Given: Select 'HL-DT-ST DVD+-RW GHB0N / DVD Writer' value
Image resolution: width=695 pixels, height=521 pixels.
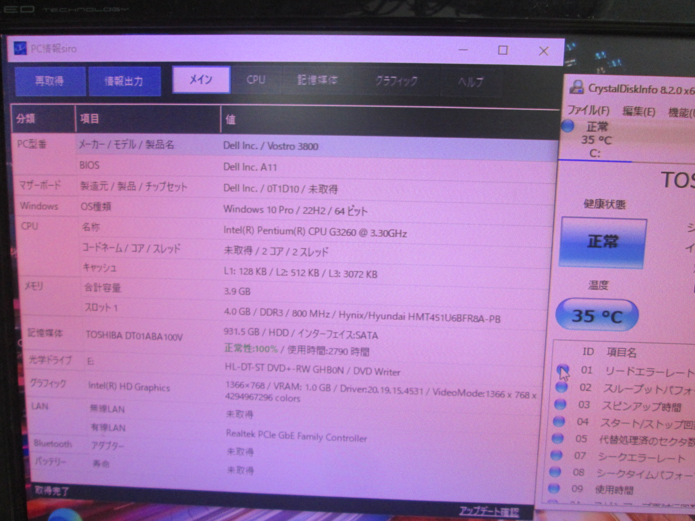Looking at the screenshot, I should click(x=313, y=370).
